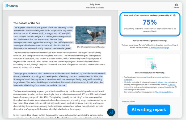The height and width of the screenshot is (120, 186).
Task: Click header subtitle 'The Goliath of the Sea'
Action: [95, 8]
